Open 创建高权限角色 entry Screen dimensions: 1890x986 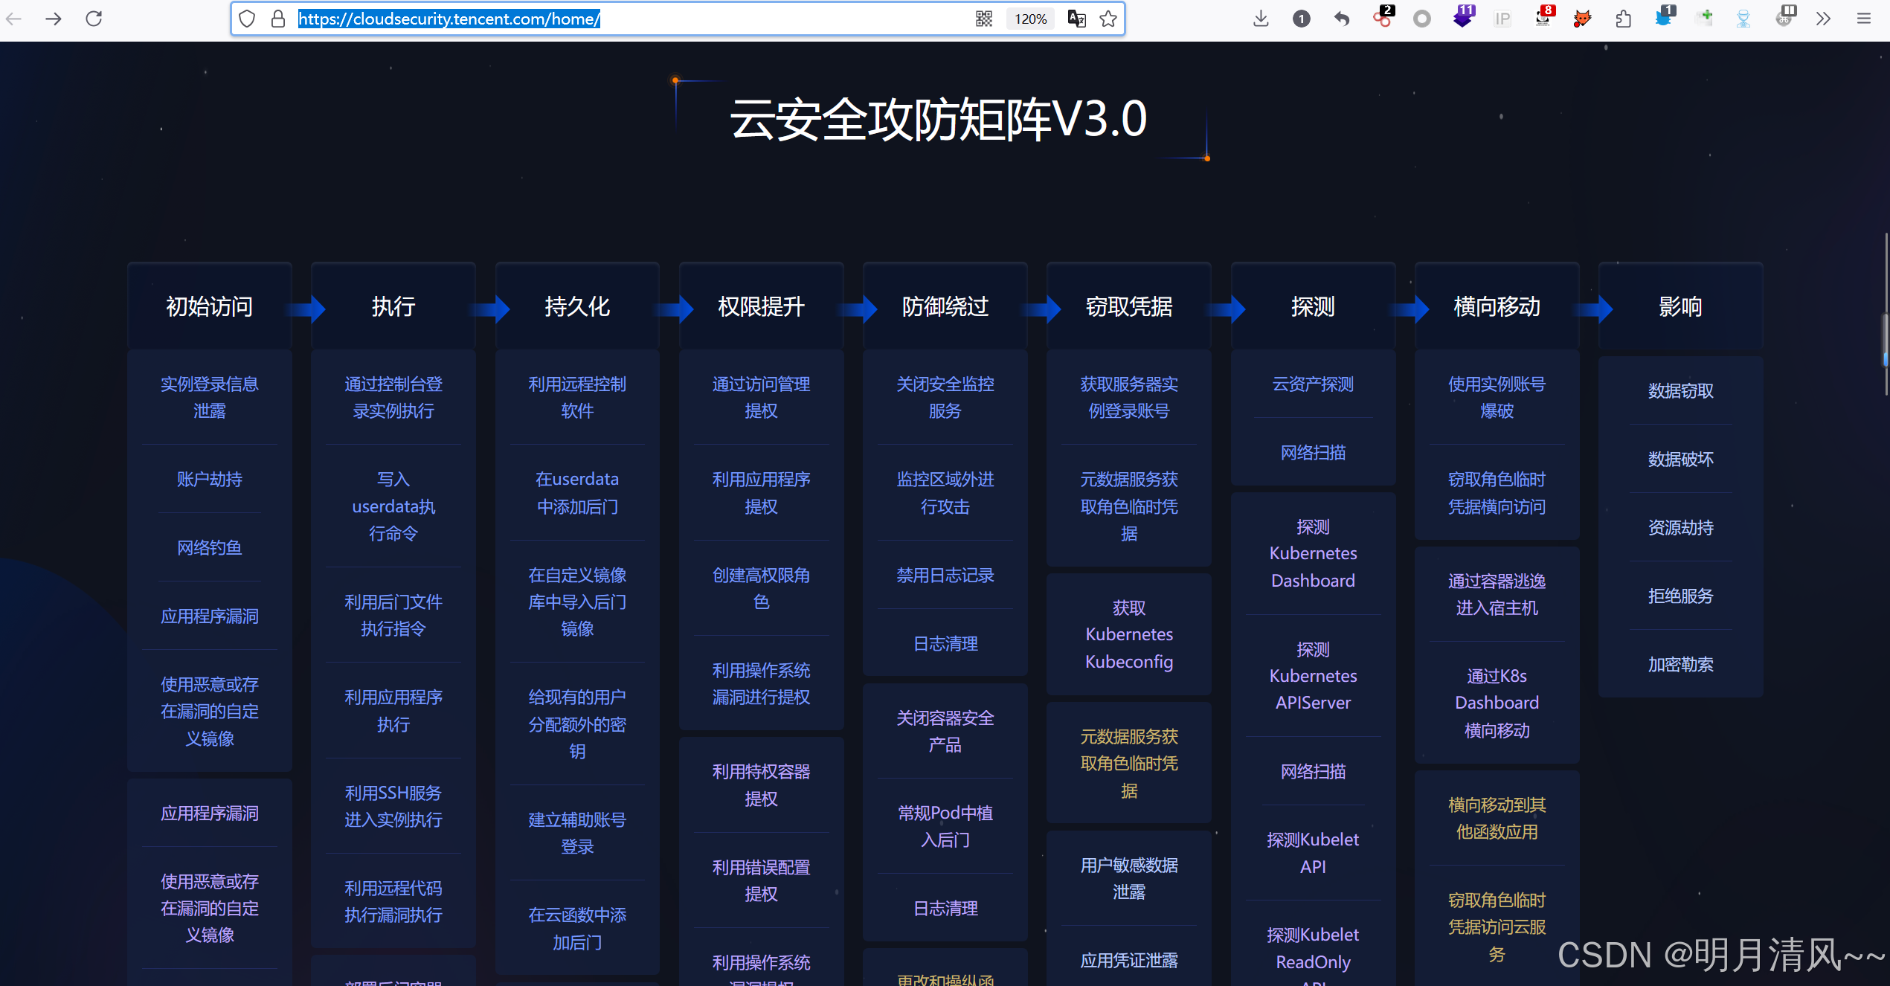tap(762, 588)
